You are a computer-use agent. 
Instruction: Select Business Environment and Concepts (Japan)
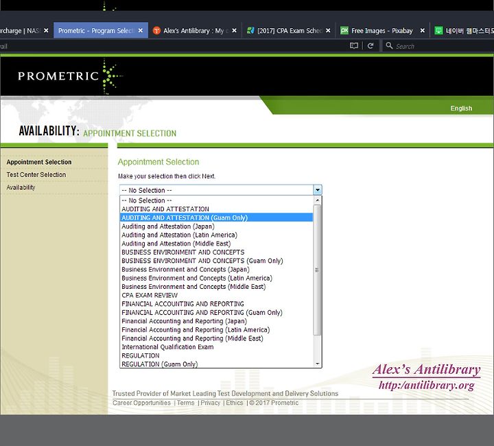217,269
